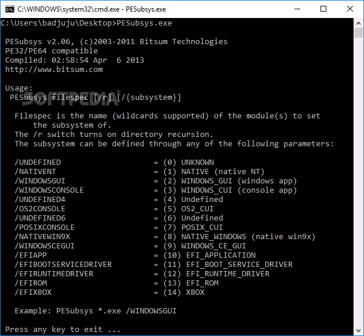
Task: Click the '(14) XBOX' value
Action: [184, 292]
